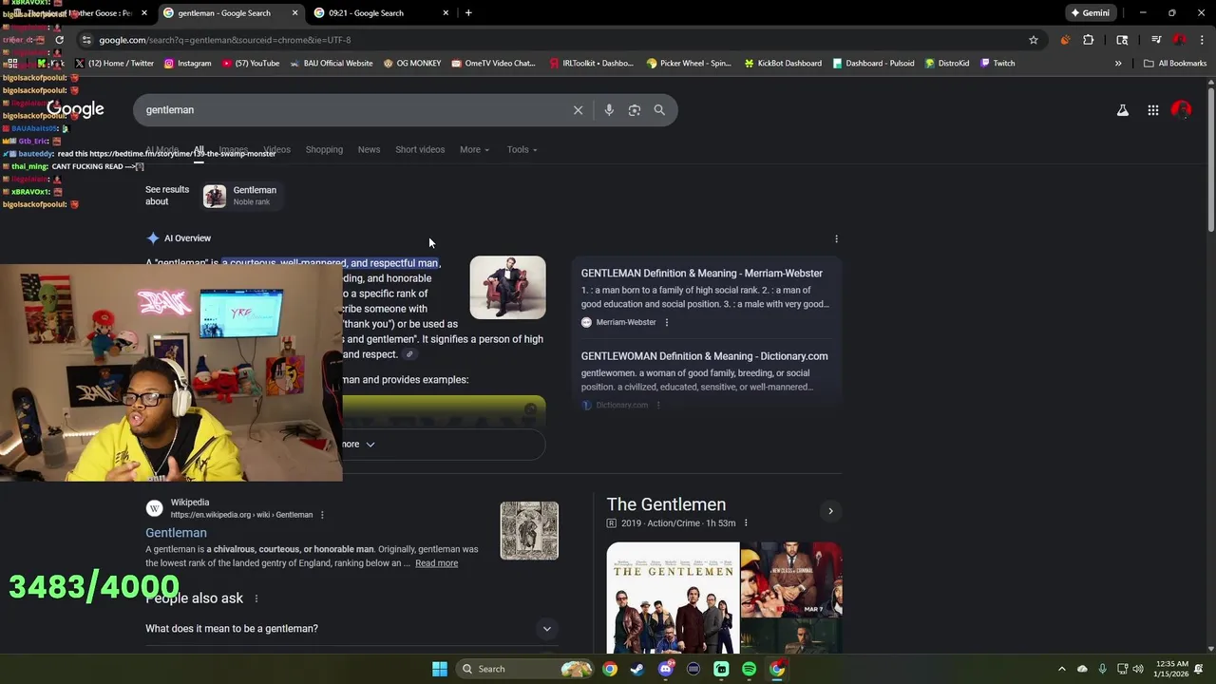Open the Twitch bookmark
1216x684 pixels.
click(997, 64)
